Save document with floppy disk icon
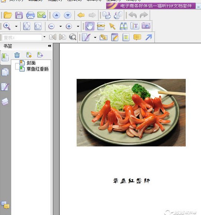The image size is (201, 215). coord(19,15)
